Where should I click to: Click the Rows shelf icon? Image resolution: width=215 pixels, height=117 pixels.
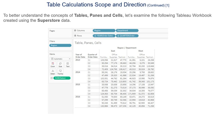tap(75, 35)
